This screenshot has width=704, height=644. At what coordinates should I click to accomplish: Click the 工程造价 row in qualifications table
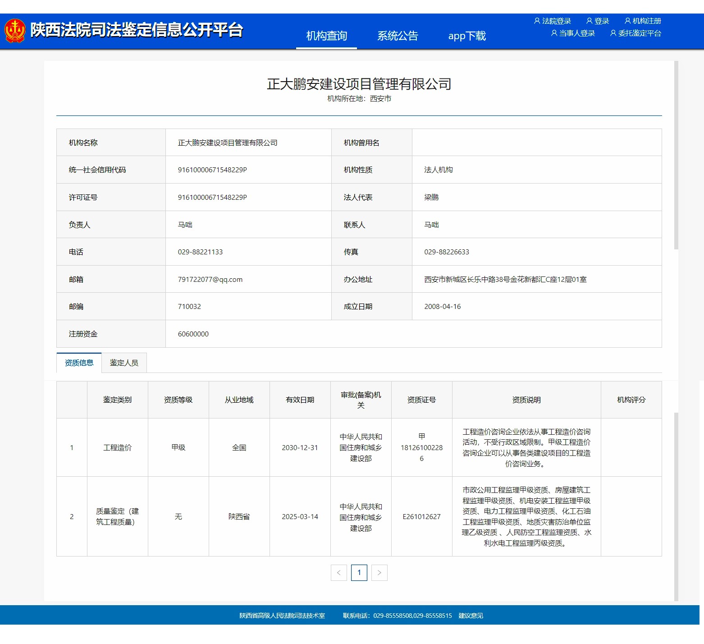coord(117,448)
